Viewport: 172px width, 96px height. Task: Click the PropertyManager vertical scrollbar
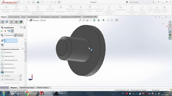pyautogui.click(x=25, y=51)
